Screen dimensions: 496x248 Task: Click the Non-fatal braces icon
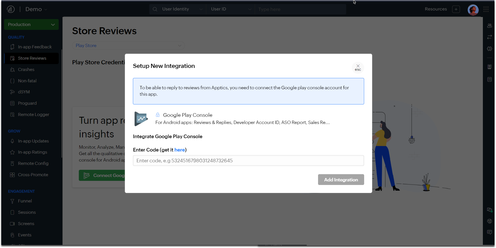pos(12,81)
